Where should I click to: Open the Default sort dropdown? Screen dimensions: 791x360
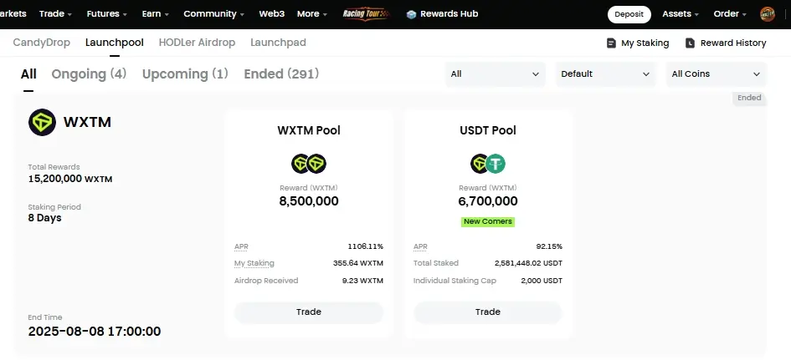[605, 74]
